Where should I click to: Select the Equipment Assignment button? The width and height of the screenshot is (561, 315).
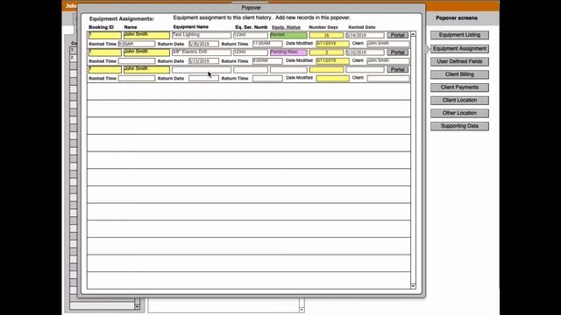459,49
